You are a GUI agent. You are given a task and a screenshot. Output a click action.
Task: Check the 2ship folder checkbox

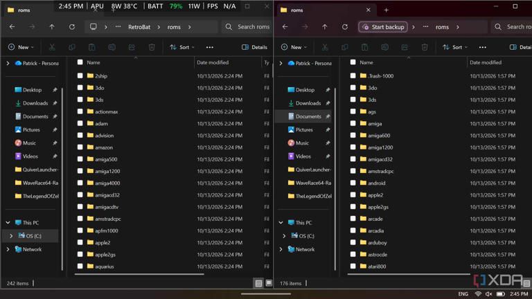tap(80, 75)
